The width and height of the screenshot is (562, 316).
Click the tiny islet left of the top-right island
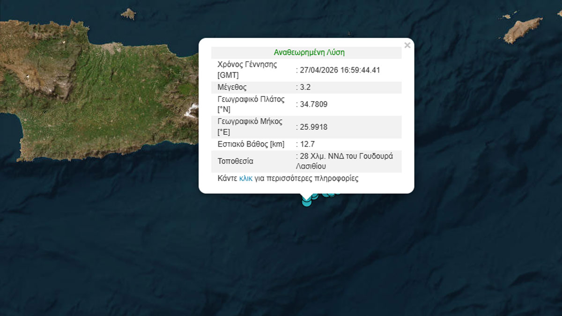click(506, 16)
